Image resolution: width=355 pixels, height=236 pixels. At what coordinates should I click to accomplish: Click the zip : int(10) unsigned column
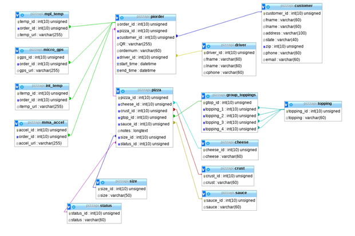pos(283,46)
